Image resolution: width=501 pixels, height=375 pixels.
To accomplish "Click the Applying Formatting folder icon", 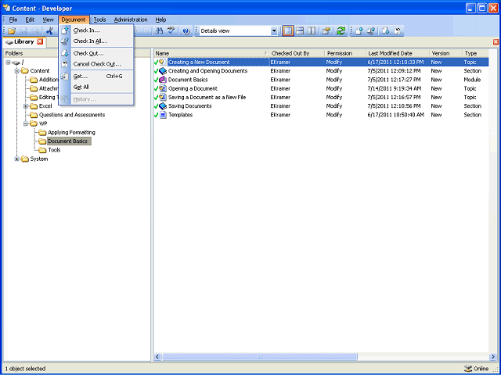I will (x=42, y=132).
